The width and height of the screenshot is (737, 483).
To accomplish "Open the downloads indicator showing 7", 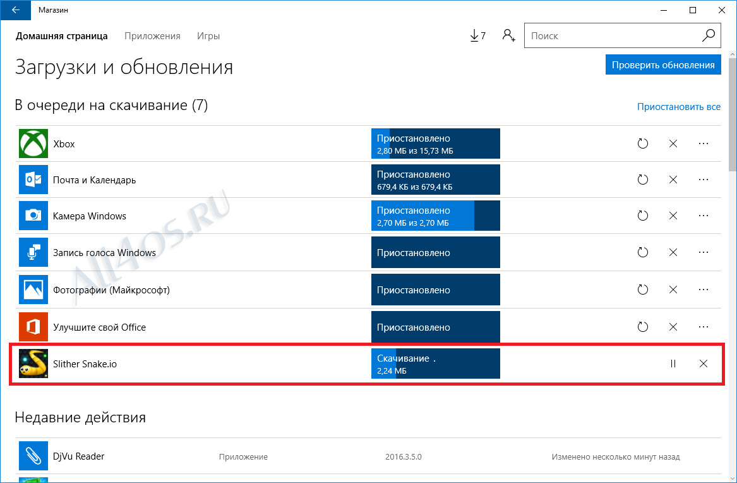I will (477, 36).
